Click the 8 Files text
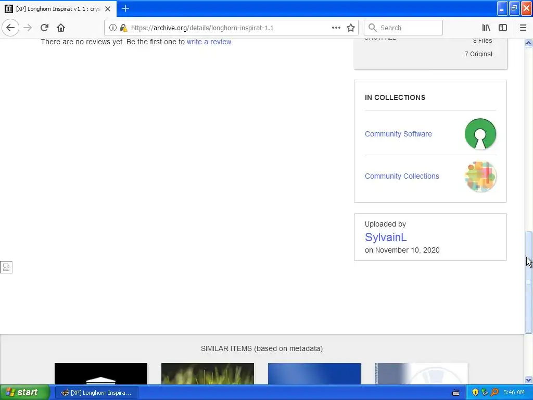Viewport: 533px width, 400px height. click(x=483, y=41)
